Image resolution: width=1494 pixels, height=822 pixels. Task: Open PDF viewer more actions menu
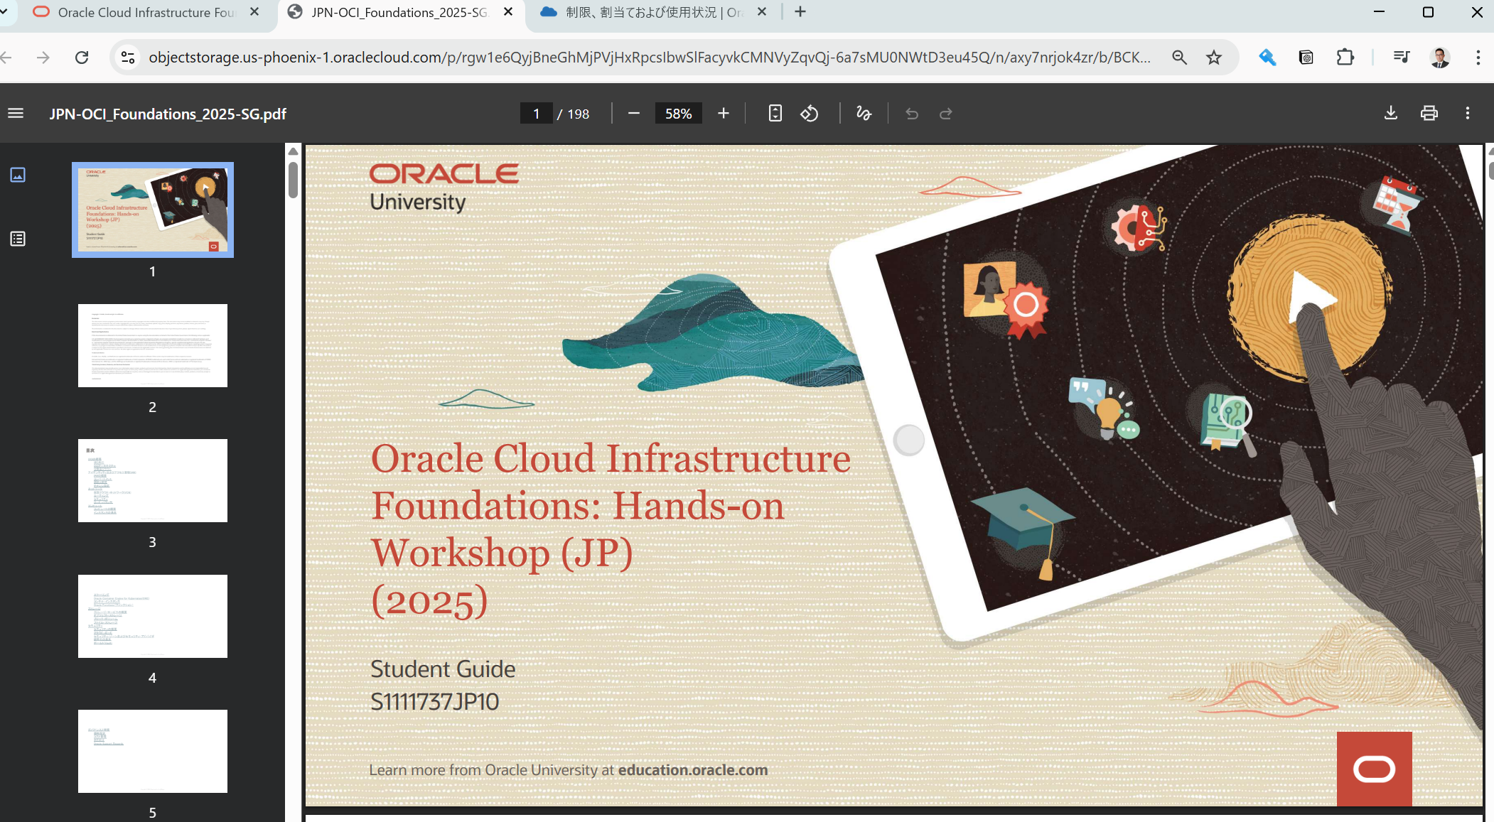1467,114
